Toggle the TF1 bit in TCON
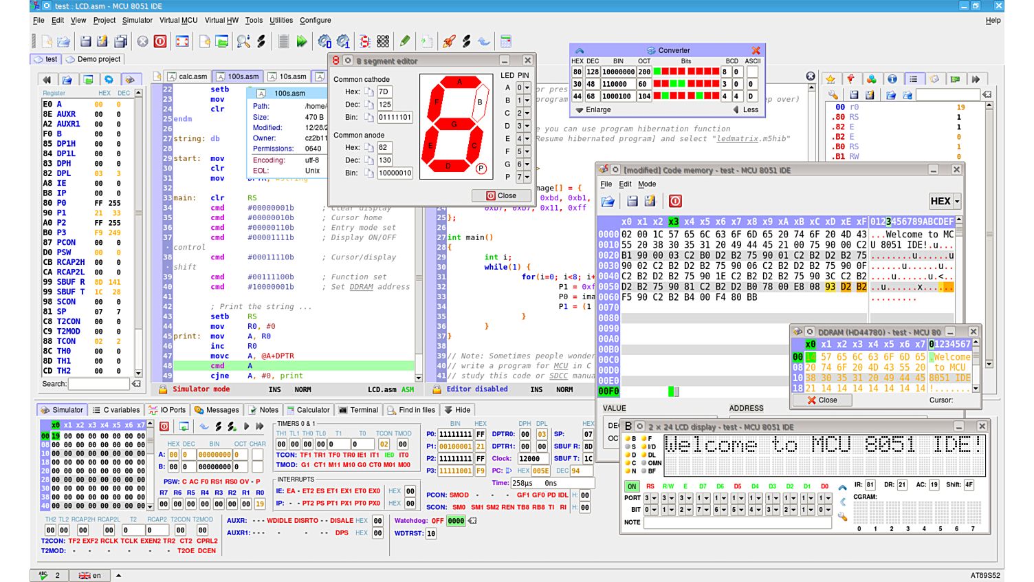1034x582 pixels. pyautogui.click(x=306, y=455)
